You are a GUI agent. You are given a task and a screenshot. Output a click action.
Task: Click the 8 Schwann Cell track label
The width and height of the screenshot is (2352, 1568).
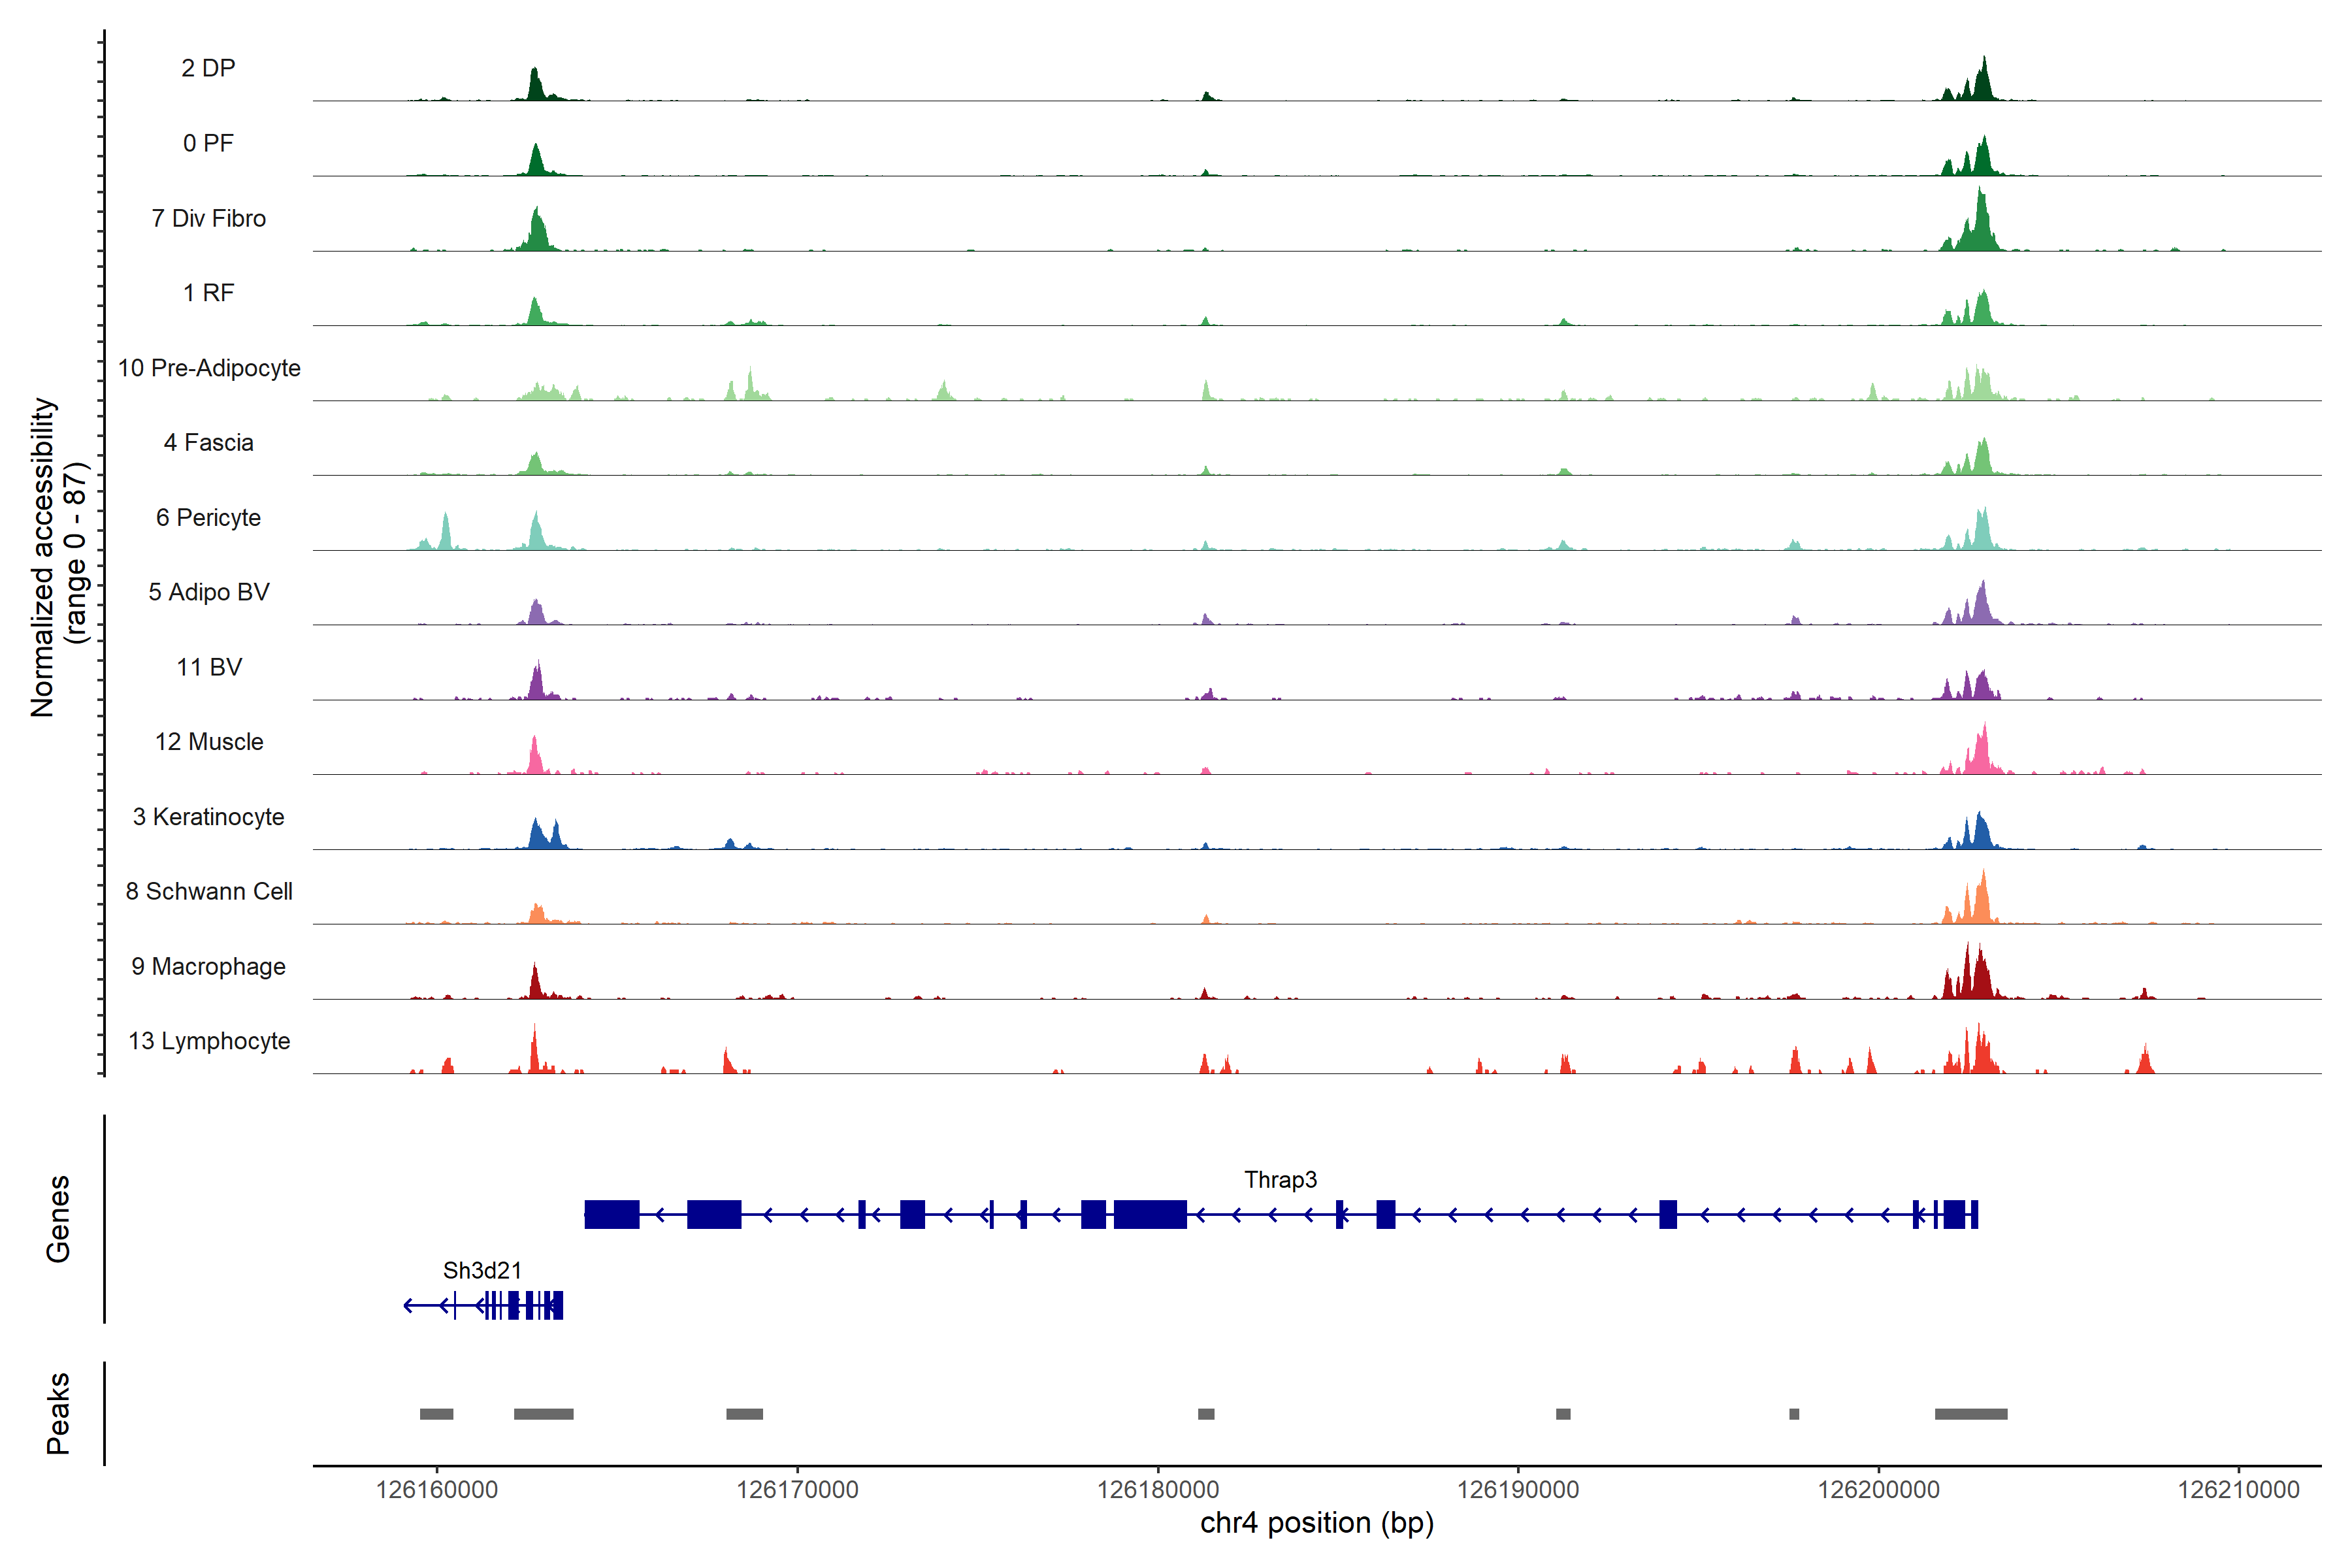tap(209, 891)
